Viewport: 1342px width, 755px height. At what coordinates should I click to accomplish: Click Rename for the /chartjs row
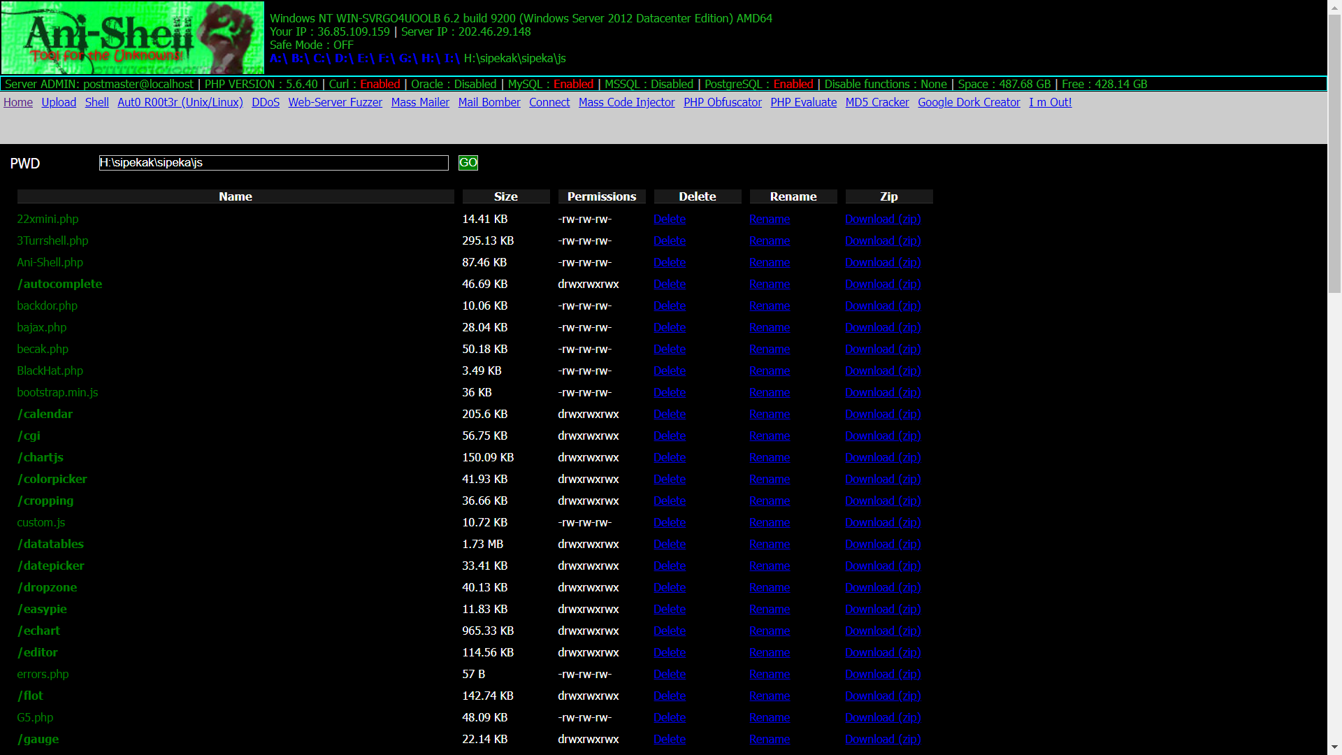tap(770, 457)
